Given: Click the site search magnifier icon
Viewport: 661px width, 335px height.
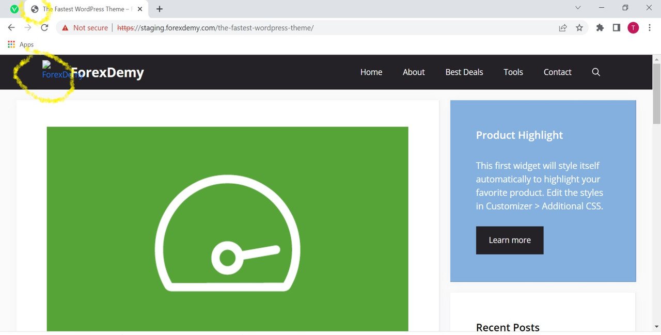Looking at the screenshot, I should (596, 72).
